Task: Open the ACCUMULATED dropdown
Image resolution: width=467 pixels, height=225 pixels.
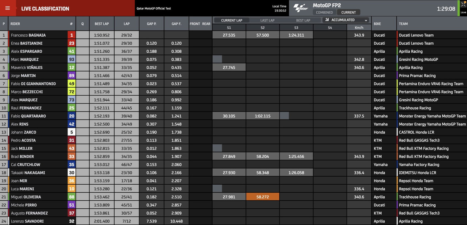Action: (x=346, y=20)
